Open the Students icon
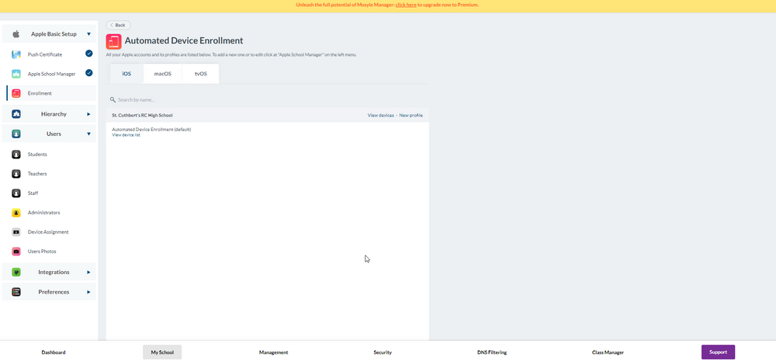776x361 pixels. (16, 154)
